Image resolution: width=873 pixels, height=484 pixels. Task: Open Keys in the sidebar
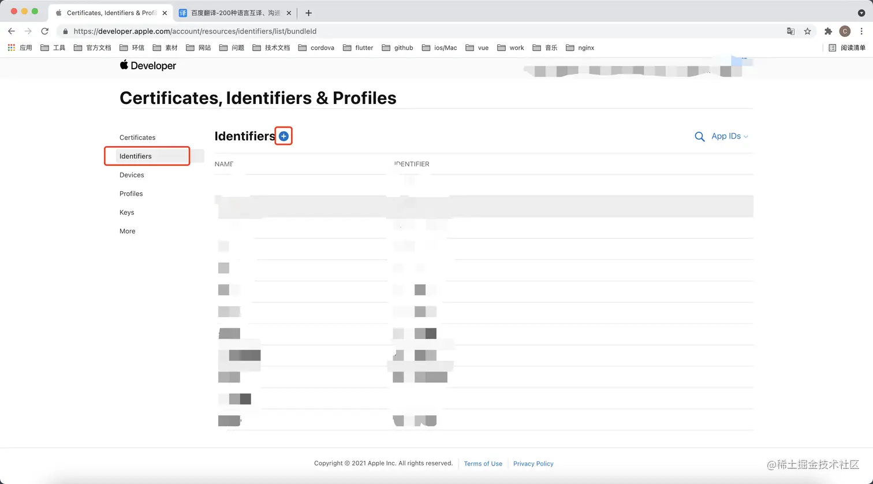pos(127,213)
